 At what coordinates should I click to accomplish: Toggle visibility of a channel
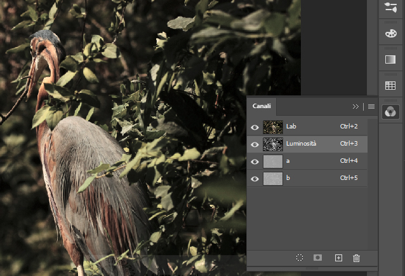click(x=255, y=162)
